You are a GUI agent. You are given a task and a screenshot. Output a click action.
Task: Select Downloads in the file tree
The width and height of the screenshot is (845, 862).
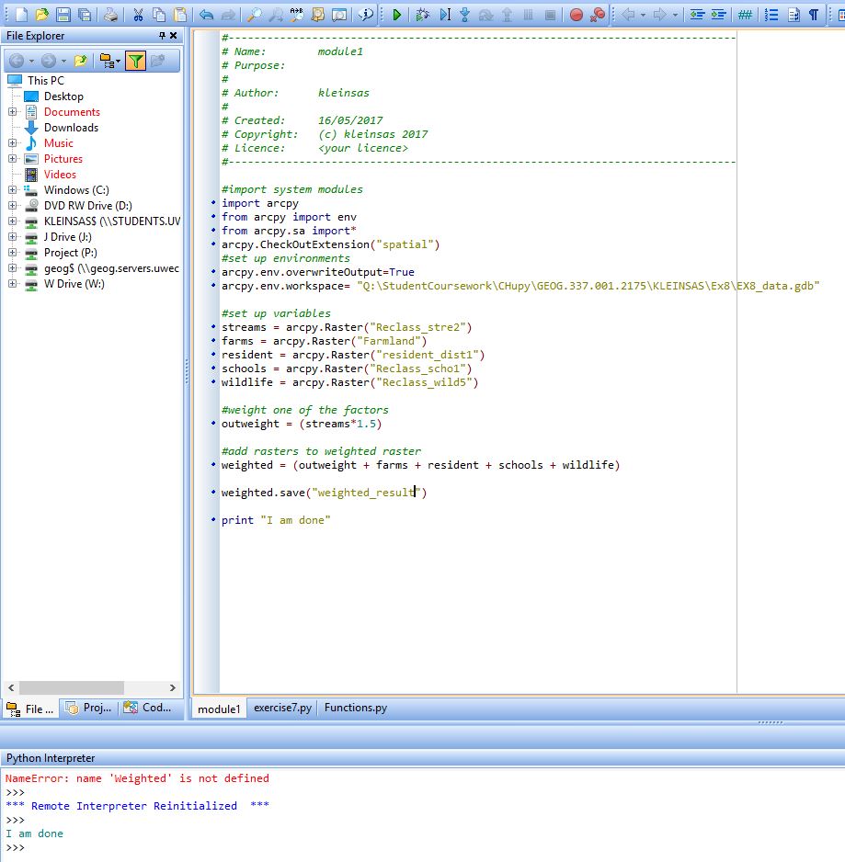(71, 128)
